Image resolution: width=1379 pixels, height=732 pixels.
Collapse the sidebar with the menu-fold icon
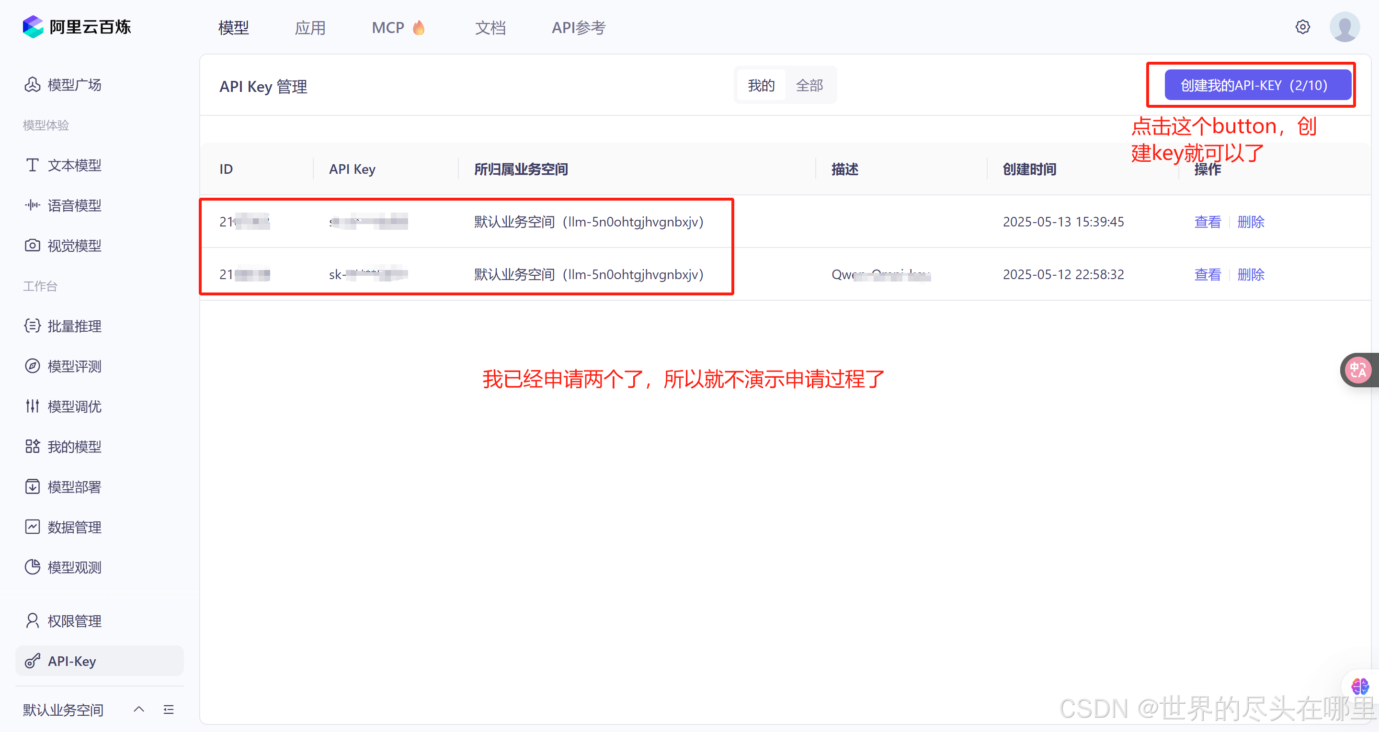[x=169, y=709]
